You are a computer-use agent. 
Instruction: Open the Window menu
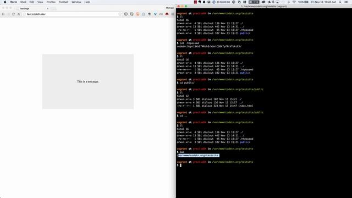[x=76, y=2]
